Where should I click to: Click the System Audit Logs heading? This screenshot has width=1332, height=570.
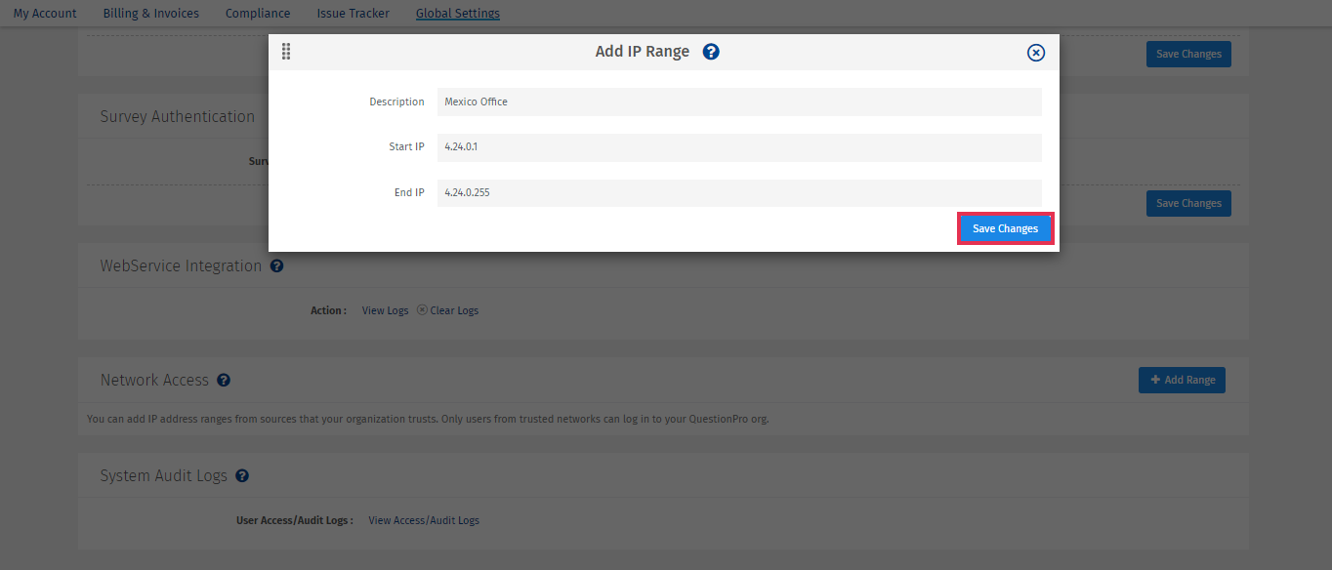coord(163,475)
